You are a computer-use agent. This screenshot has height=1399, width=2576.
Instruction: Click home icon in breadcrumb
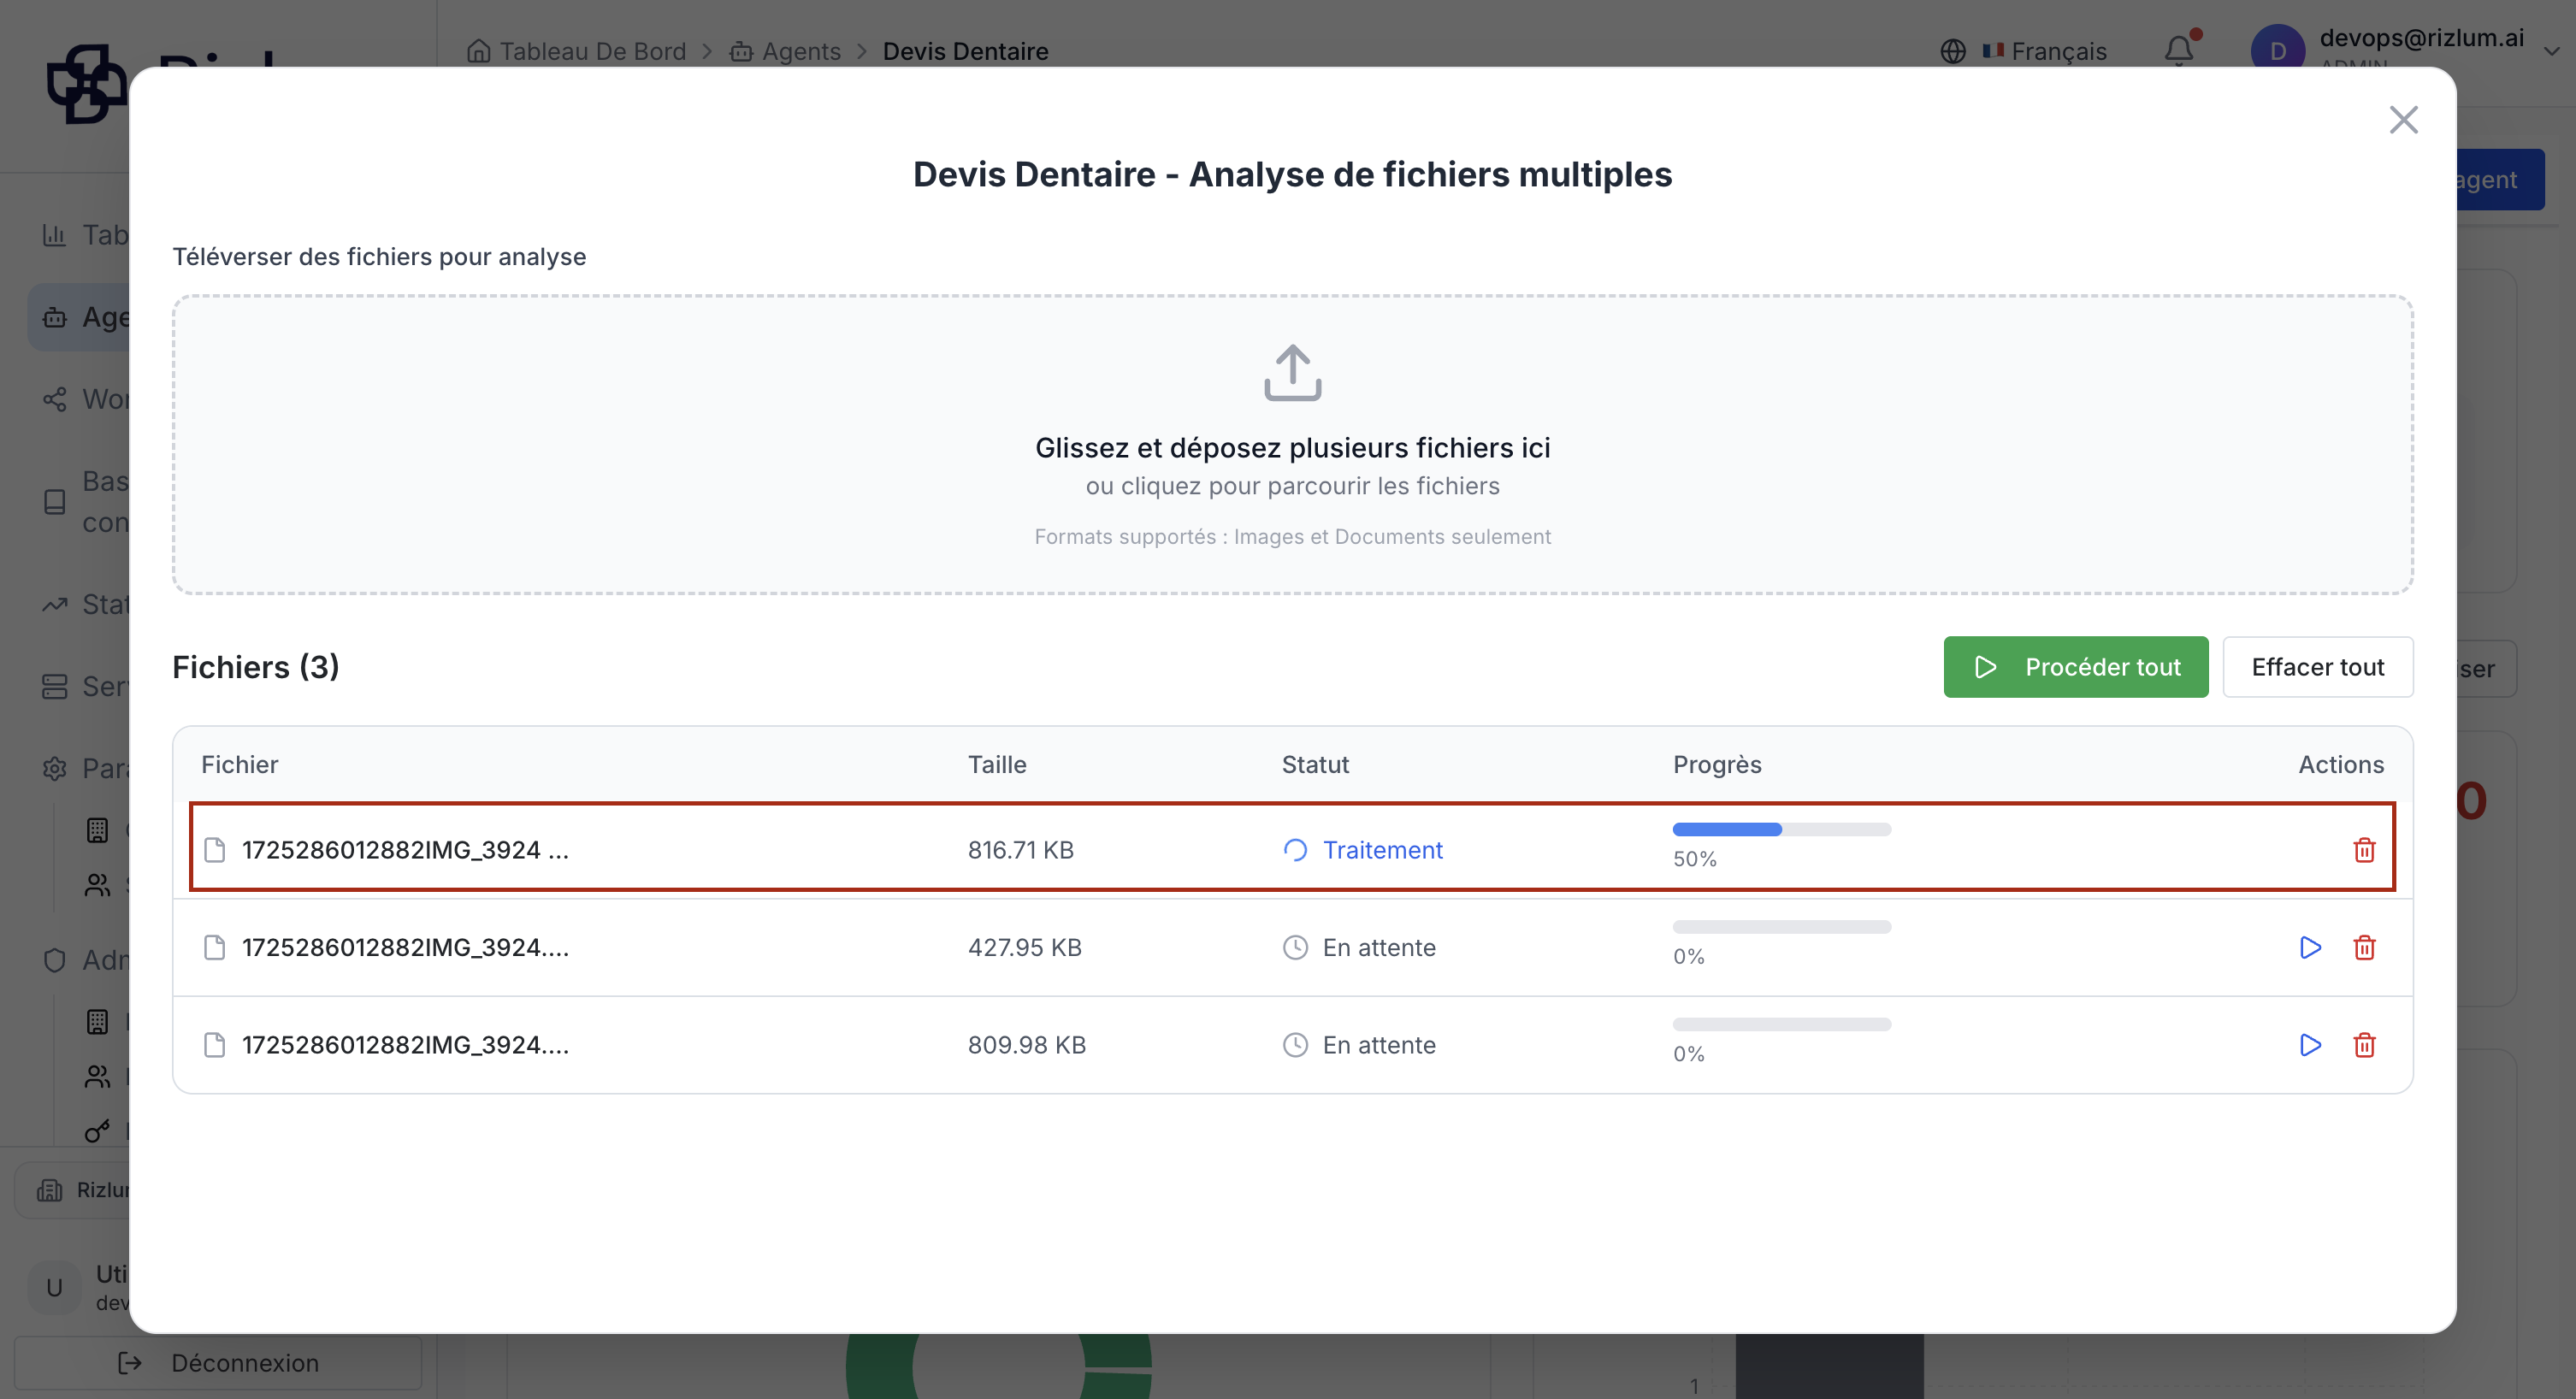(x=478, y=51)
